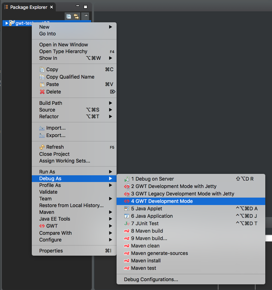The width and height of the screenshot is (272, 290).
Task: Click the Export... icon
Action: tap(42, 136)
